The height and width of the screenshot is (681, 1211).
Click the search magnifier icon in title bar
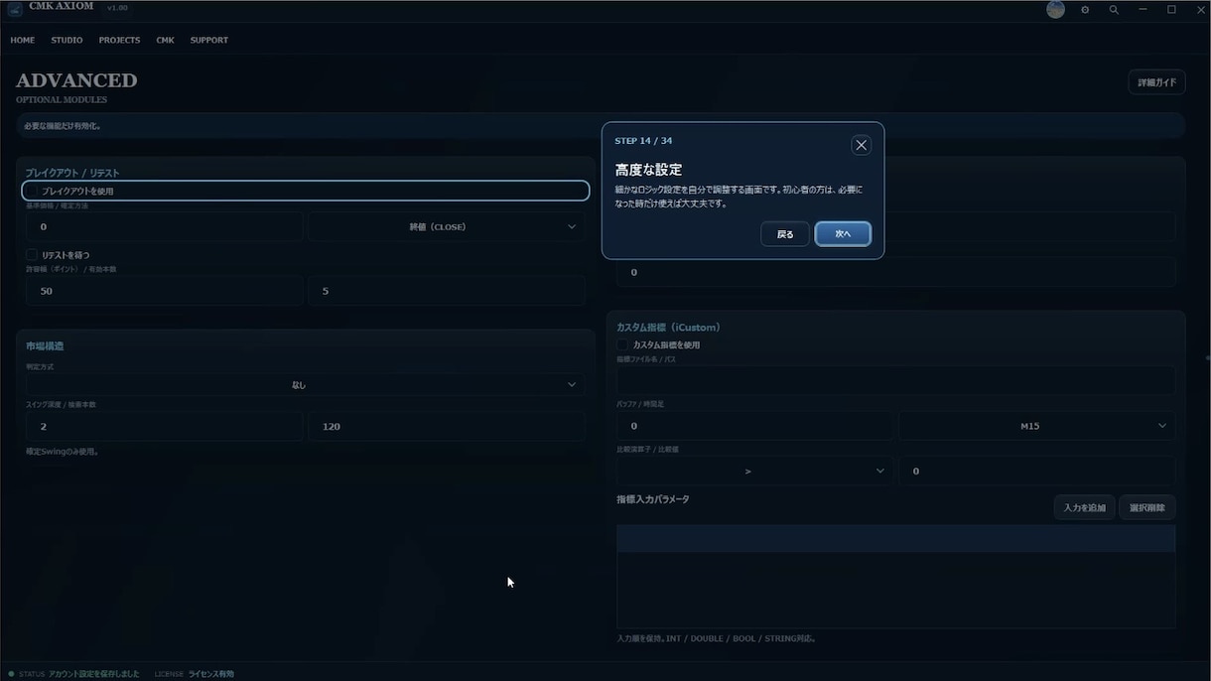(1114, 10)
